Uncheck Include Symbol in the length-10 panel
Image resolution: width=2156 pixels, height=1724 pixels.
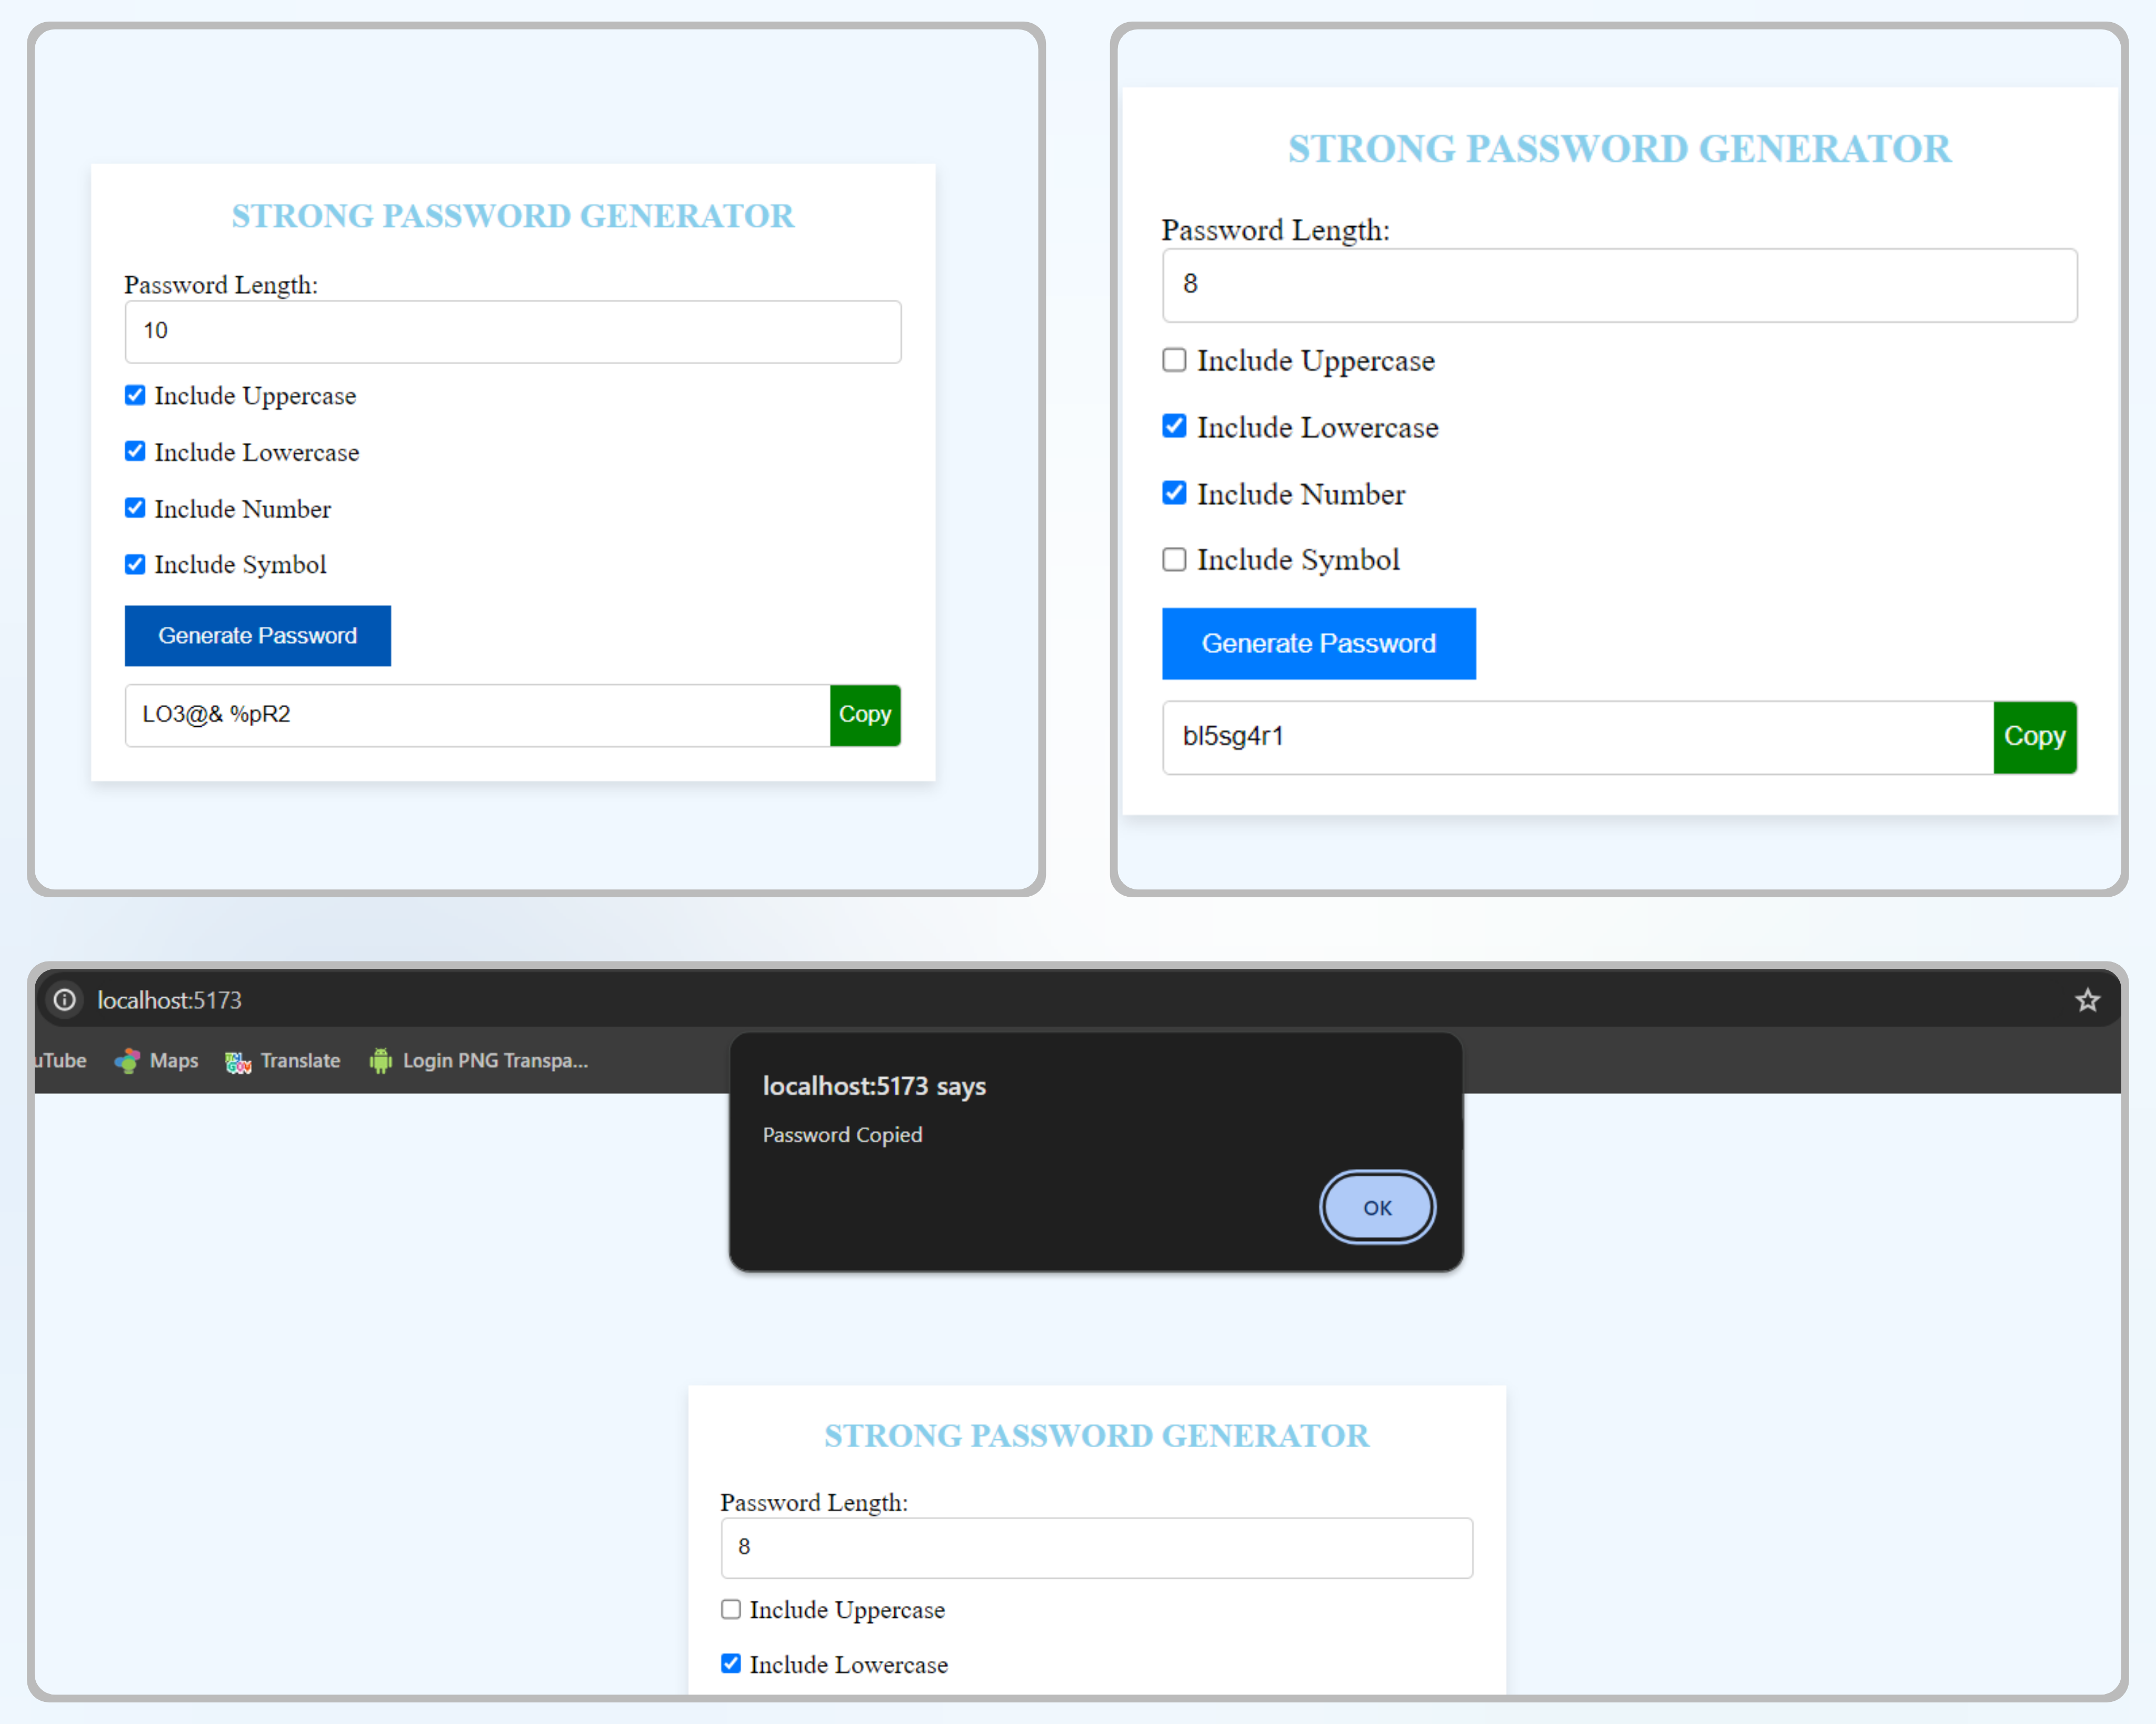coord(135,564)
